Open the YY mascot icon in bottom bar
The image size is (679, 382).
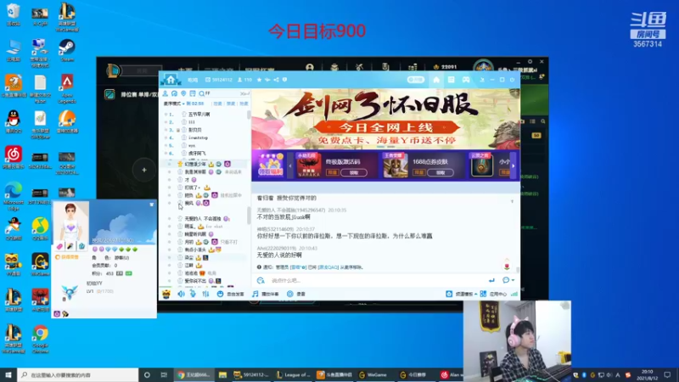coord(166,294)
